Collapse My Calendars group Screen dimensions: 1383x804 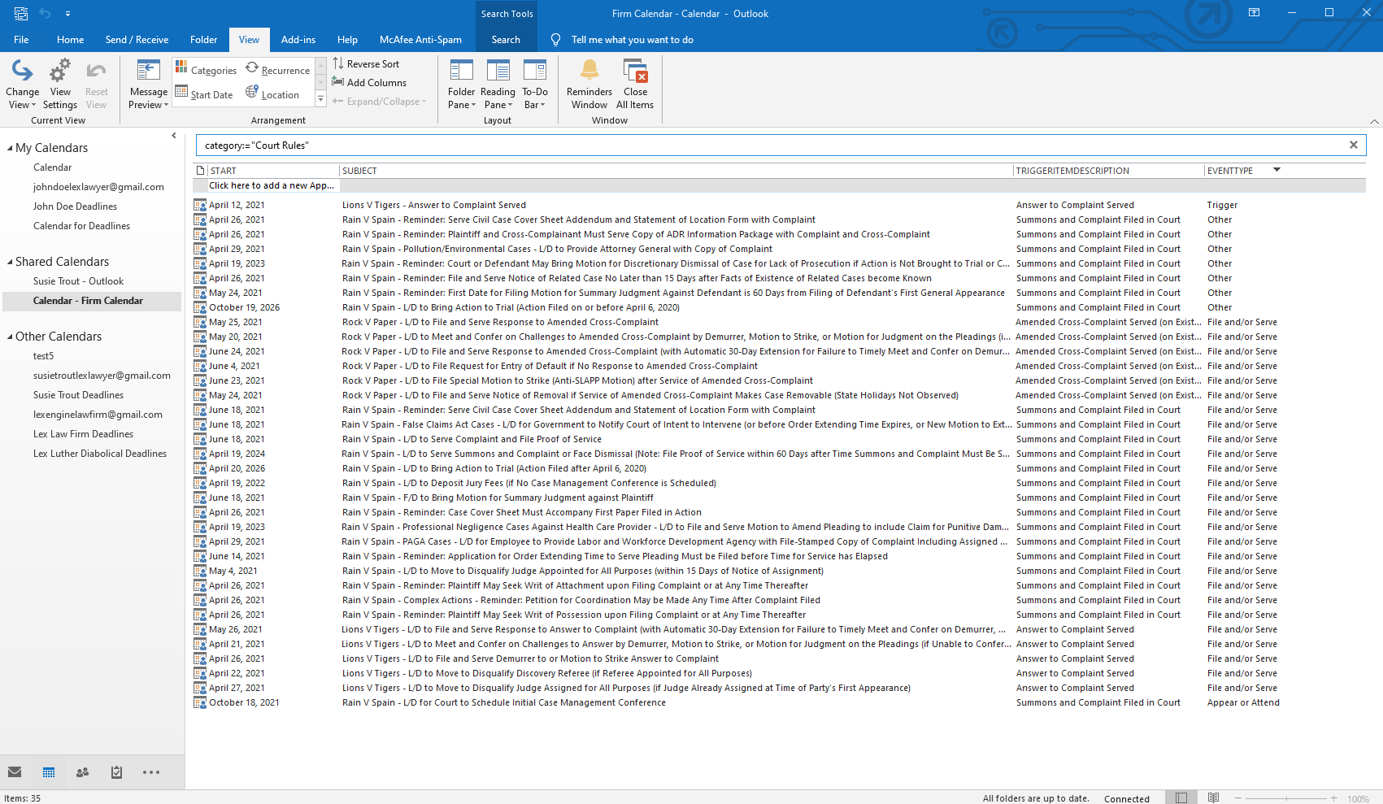[10, 148]
